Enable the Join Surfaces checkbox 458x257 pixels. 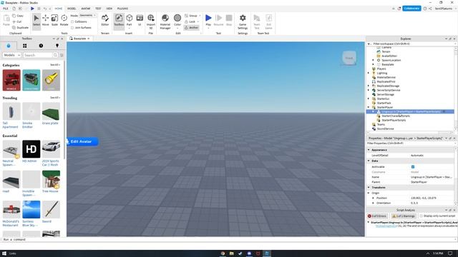pyautogui.click(x=72, y=28)
